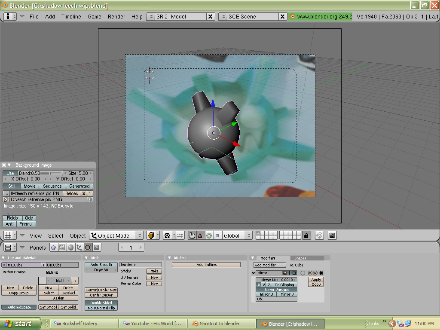Click the render-this-window icon in the header
This screenshot has width=440, height=330.
point(331,235)
